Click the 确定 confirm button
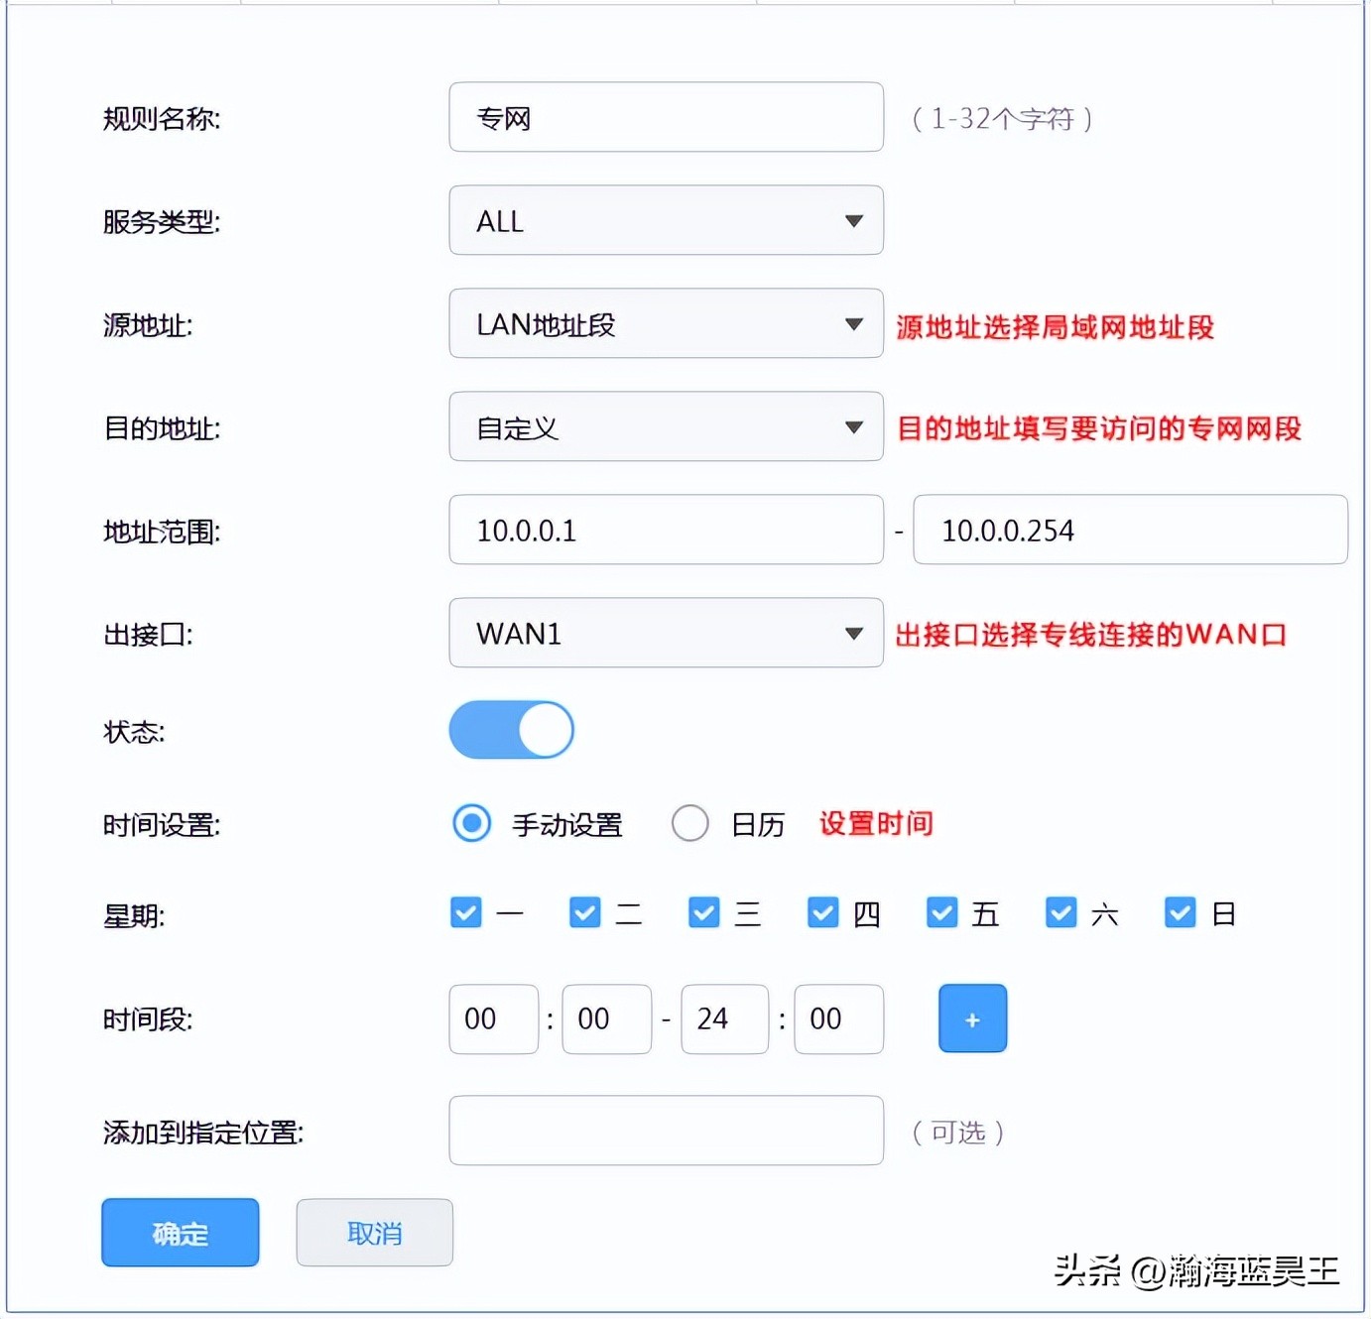Viewport: 1371px width, 1319px height. point(180,1233)
